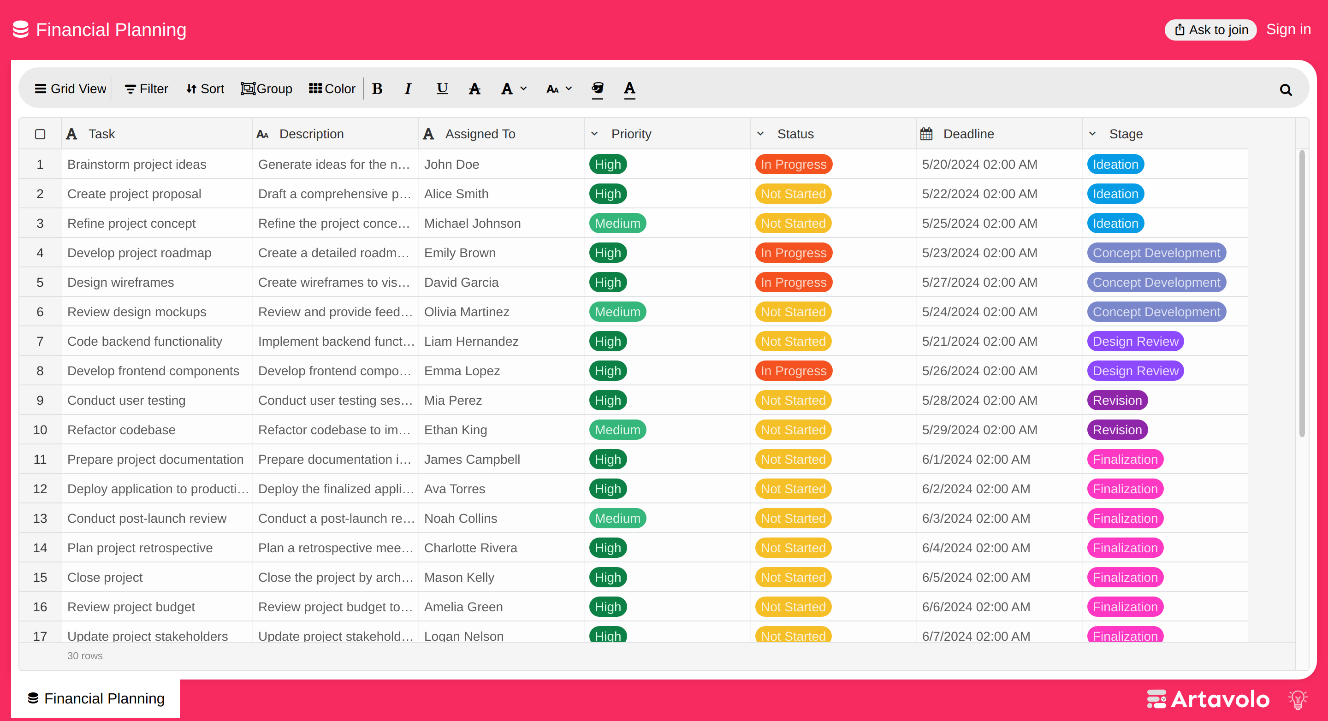
Task: Click the Description column header
Action: [x=335, y=134]
